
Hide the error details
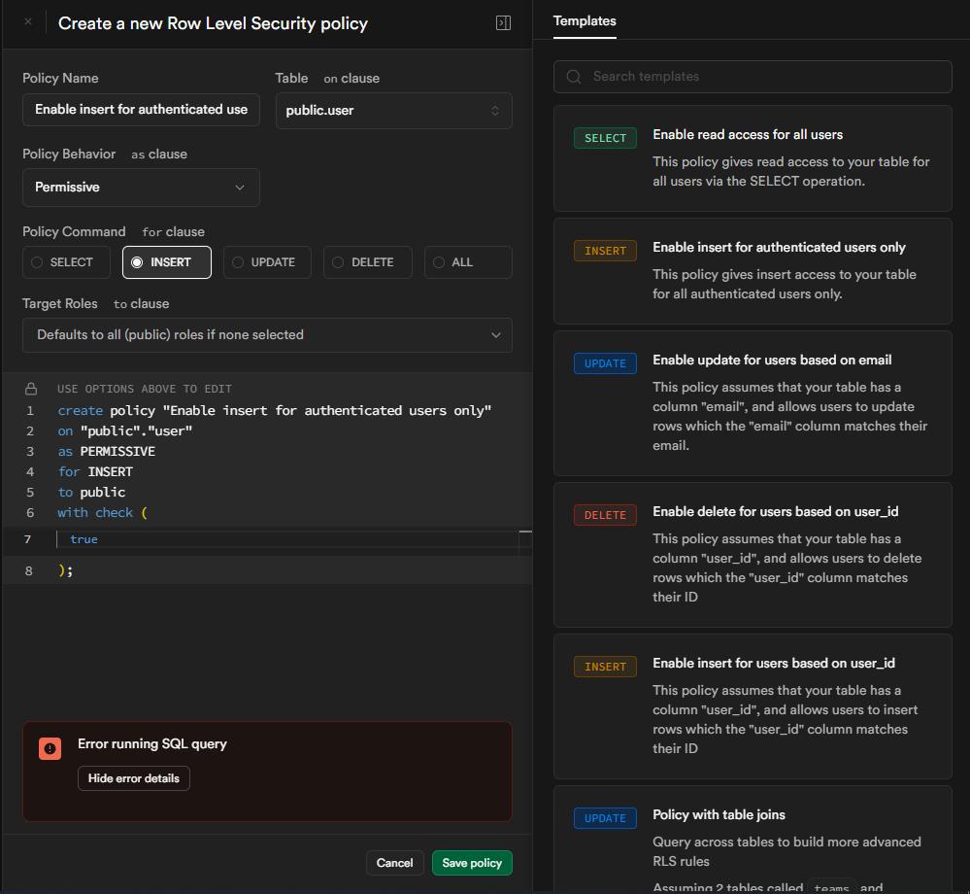134,778
